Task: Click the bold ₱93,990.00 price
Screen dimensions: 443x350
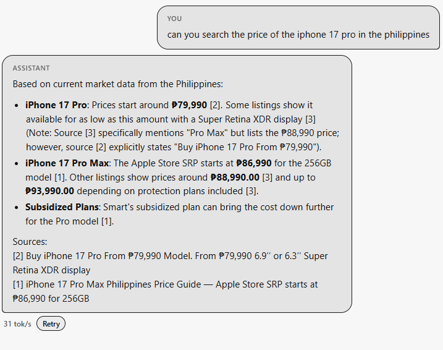Action: pyautogui.click(x=49, y=191)
